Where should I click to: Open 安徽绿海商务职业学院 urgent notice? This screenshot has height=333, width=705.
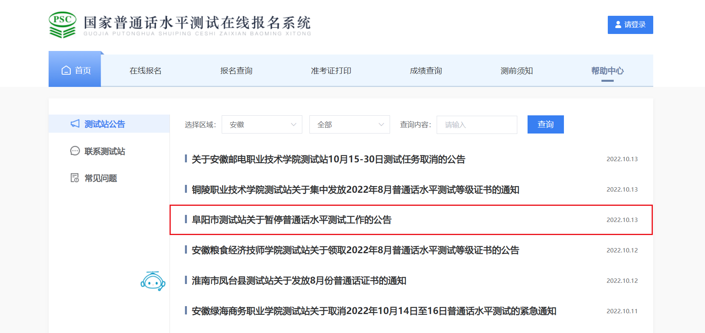tap(374, 311)
